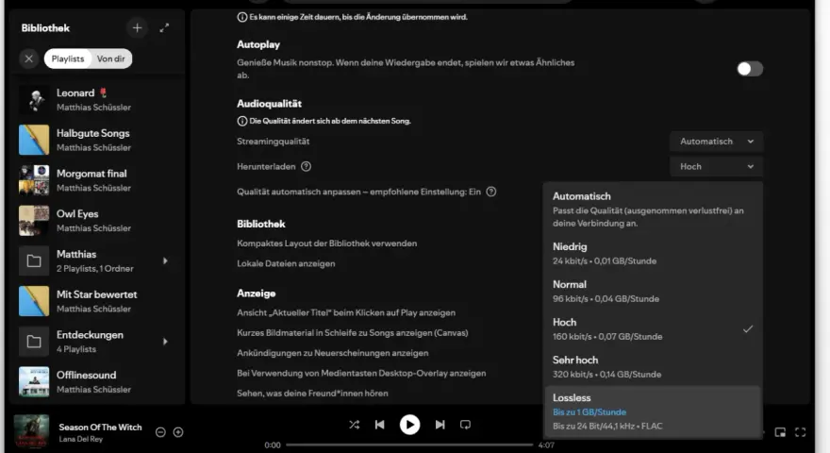830x453 pixels.
Task: Clear the library filter with X button
Action: pos(29,59)
